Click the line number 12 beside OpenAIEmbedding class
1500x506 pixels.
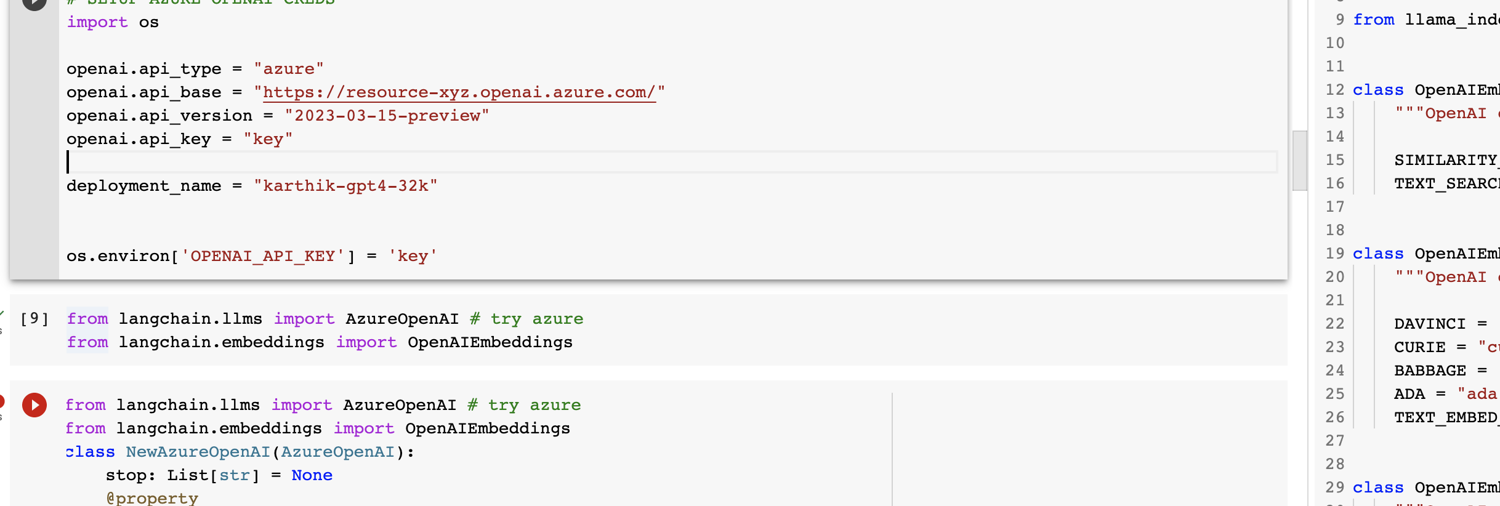(x=1334, y=89)
